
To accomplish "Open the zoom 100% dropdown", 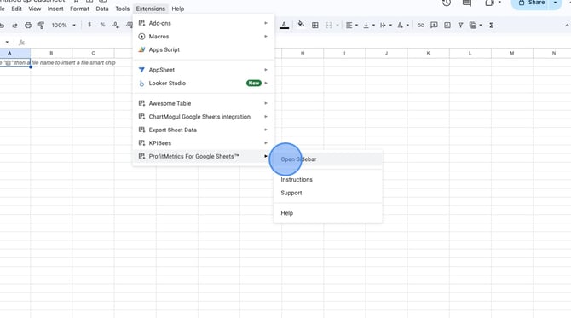I will pos(63,25).
